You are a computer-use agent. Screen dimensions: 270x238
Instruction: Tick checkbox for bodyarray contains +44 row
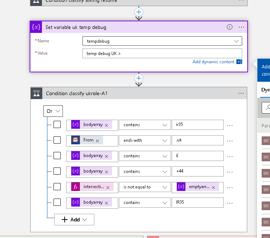[x=57, y=171]
